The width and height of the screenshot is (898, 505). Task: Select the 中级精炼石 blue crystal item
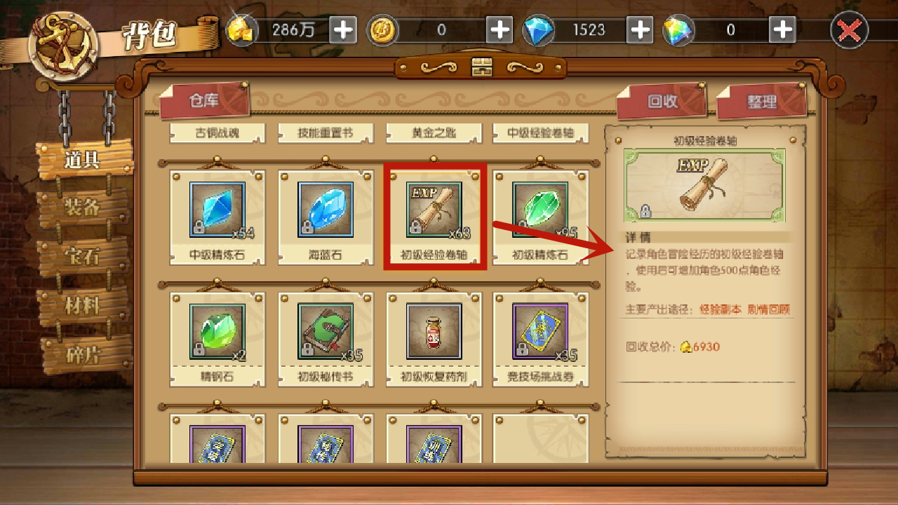click(x=217, y=216)
